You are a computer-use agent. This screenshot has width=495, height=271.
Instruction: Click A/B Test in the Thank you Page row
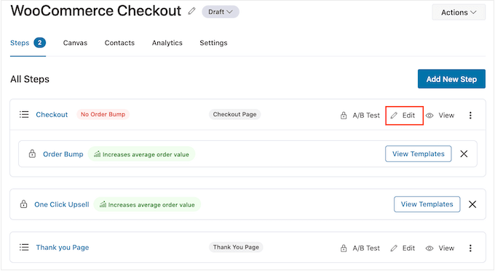click(366, 248)
